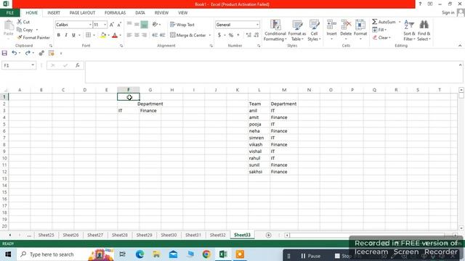The width and height of the screenshot is (465, 261).
Task: Collapse the ribbon with the arrow
Action: (x=460, y=46)
